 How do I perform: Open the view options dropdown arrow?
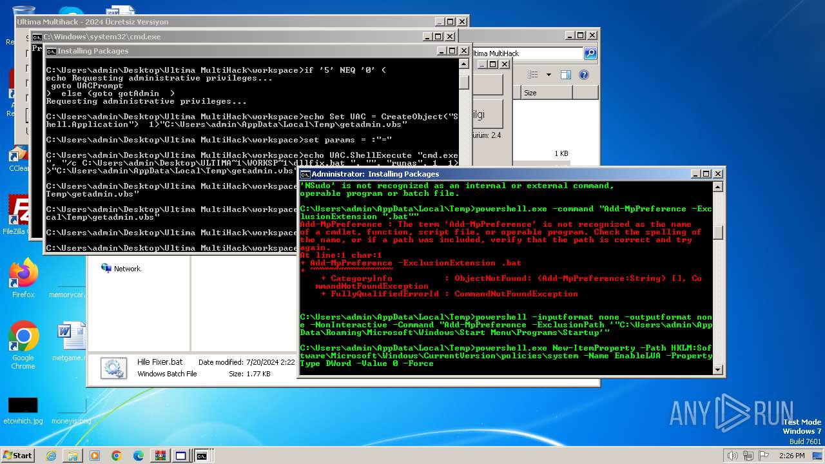point(548,75)
